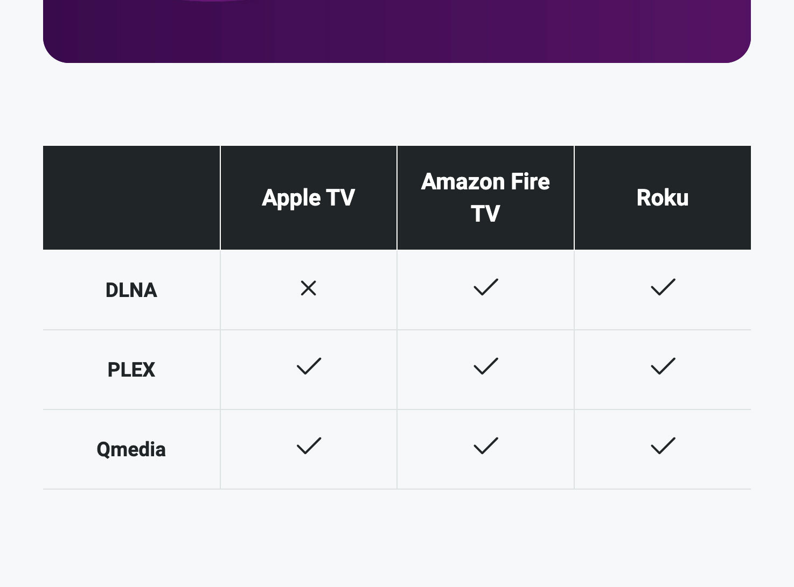The width and height of the screenshot is (794, 587).
Task: Click the Roku column header
Action: 663,197
